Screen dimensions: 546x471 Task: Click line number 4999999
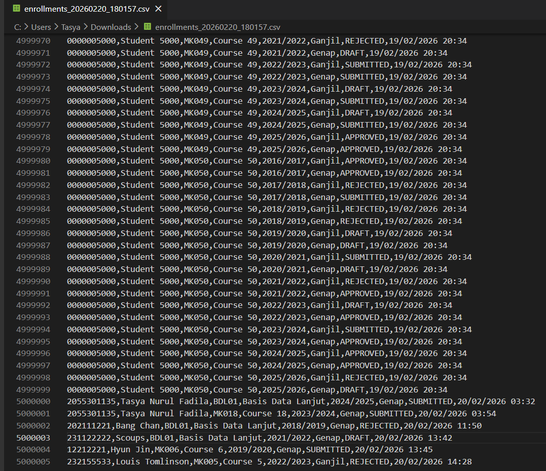[x=33, y=390]
